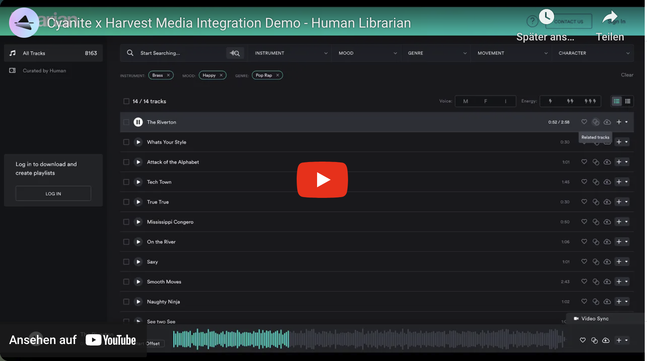Clear all active filters
The image size is (647, 361).
(x=627, y=75)
